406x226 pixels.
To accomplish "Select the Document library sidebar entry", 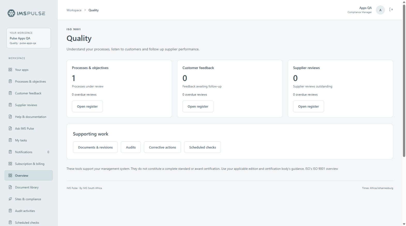I will tap(29, 187).
